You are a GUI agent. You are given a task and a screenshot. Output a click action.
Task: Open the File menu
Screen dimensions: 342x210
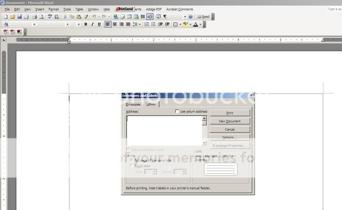tap(7, 9)
